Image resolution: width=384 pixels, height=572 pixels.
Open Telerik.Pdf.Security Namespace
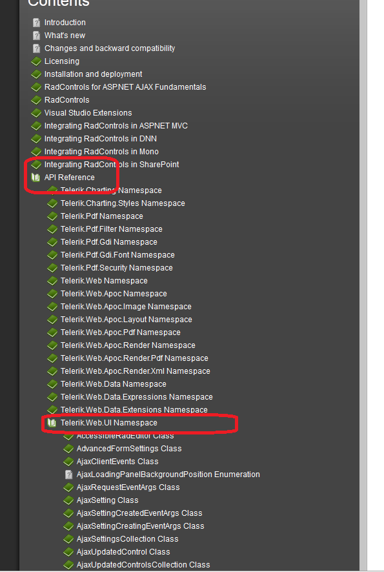(116, 268)
